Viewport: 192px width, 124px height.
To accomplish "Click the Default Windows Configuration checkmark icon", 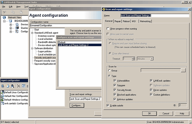I will tap(3, 100).
